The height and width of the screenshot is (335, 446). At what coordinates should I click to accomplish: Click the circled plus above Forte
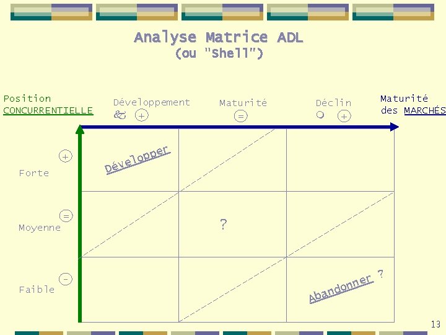(66, 156)
